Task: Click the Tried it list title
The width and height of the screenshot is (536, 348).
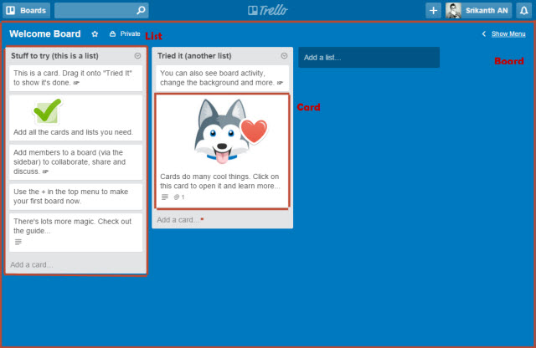Action: tap(194, 56)
